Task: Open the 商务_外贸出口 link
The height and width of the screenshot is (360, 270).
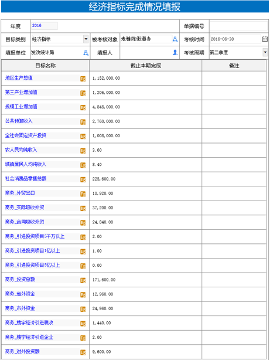Action: tap(20, 193)
